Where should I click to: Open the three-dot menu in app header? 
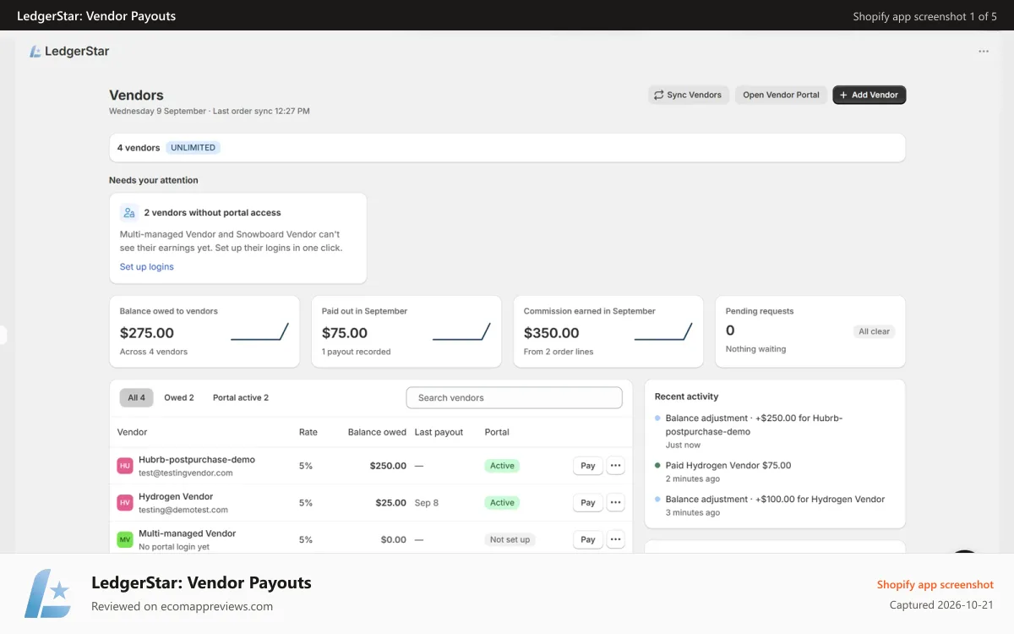pos(984,52)
